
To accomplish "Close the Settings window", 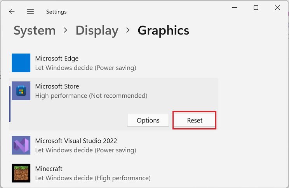I will tap(277, 8).
